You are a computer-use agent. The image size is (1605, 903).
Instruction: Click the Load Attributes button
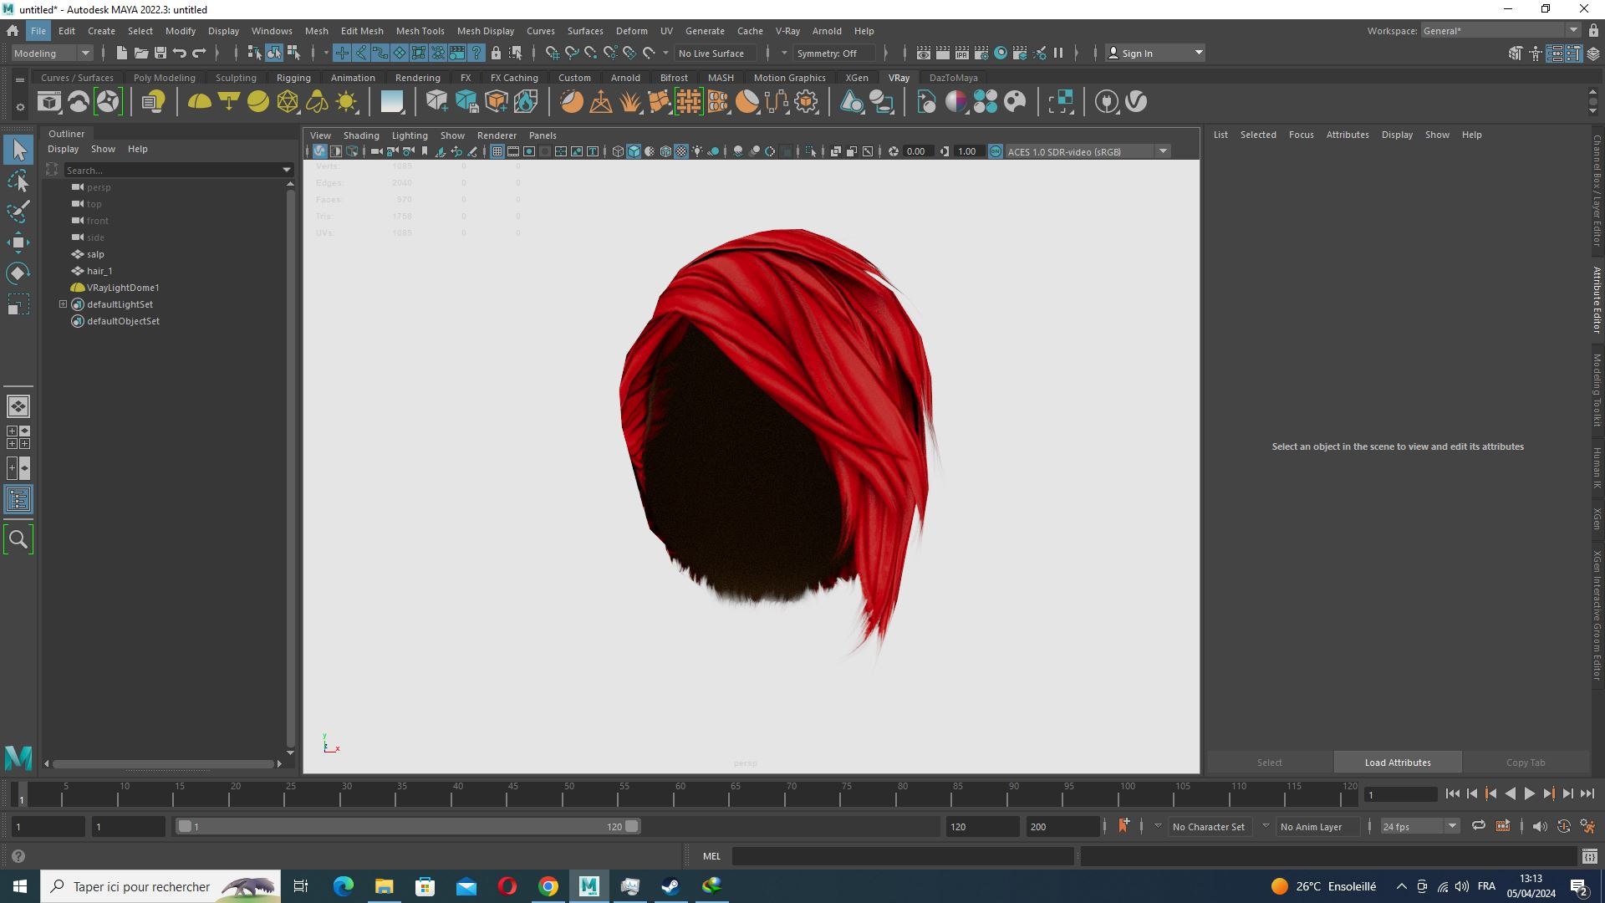1398,763
